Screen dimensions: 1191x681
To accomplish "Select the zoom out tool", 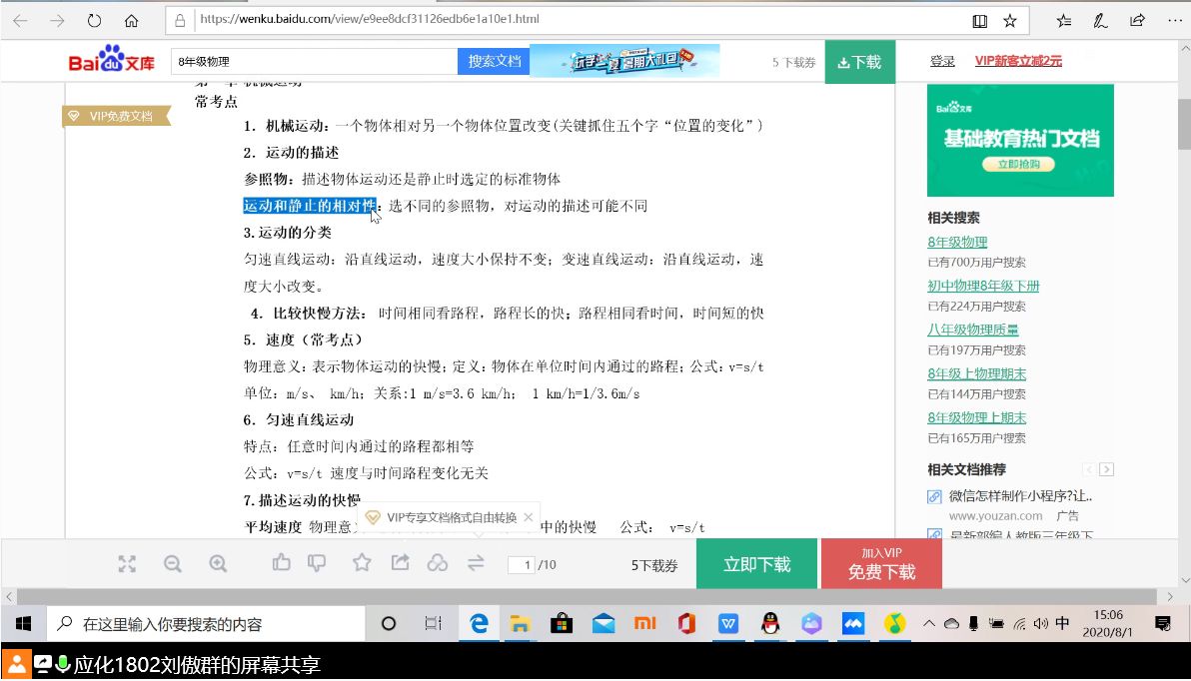I will coord(173,563).
